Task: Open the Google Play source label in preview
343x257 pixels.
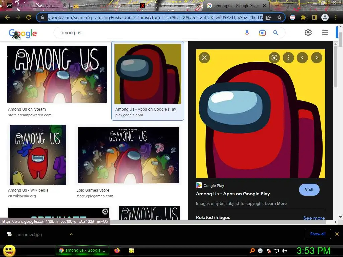Action: point(210,185)
